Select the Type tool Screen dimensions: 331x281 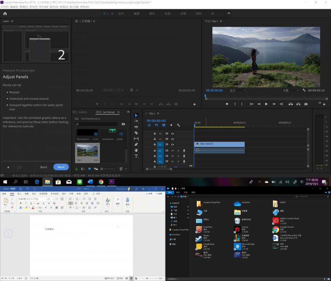pyautogui.click(x=136, y=156)
